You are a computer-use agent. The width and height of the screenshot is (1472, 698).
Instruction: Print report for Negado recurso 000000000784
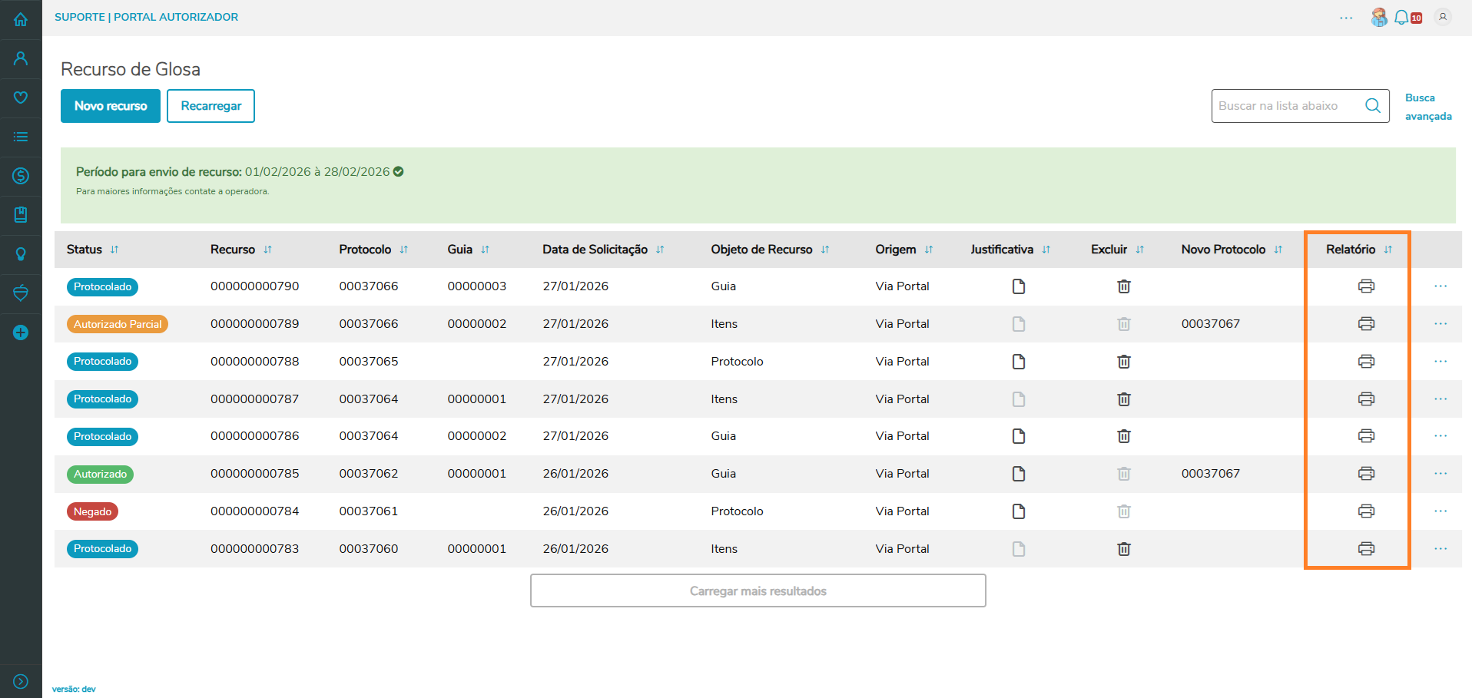click(1366, 511)
